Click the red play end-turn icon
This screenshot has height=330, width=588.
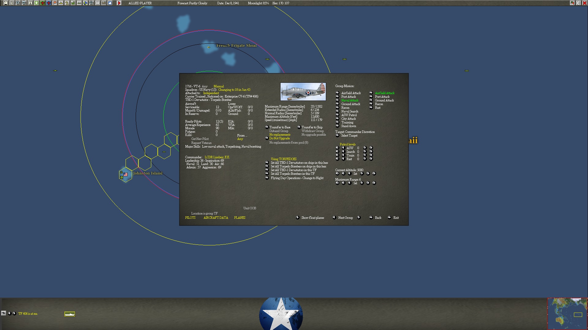pyautogui.click(x=119, y=3)
